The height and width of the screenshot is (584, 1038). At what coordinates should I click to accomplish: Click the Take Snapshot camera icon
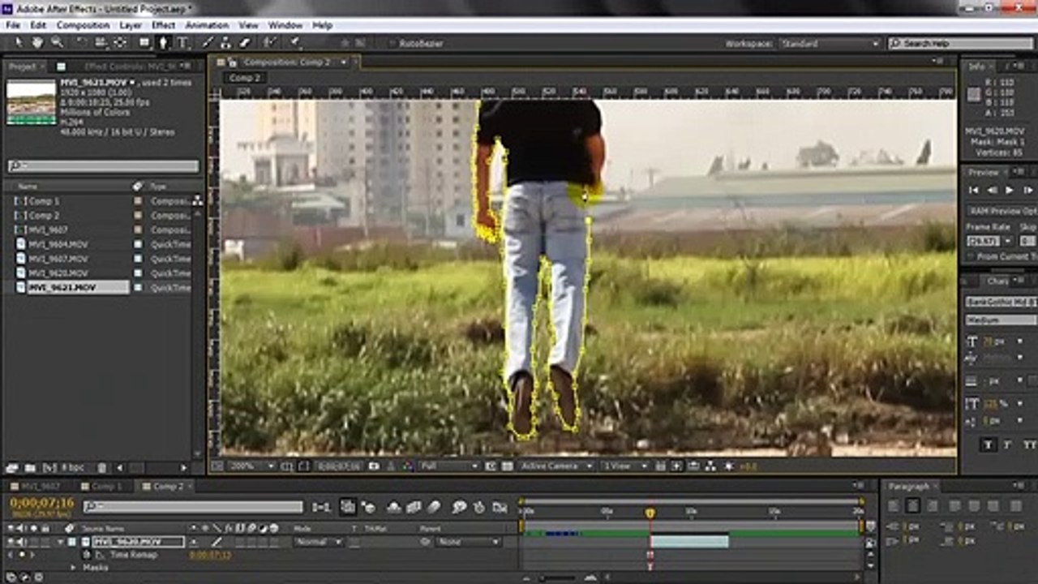[374, 466]
